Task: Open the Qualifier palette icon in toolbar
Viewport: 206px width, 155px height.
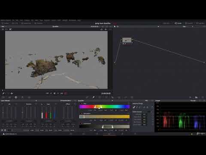Action: pos(94,97)
